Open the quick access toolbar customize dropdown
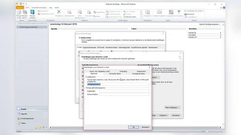The height and width of the screenshot is (135, 241). (26, 4)
